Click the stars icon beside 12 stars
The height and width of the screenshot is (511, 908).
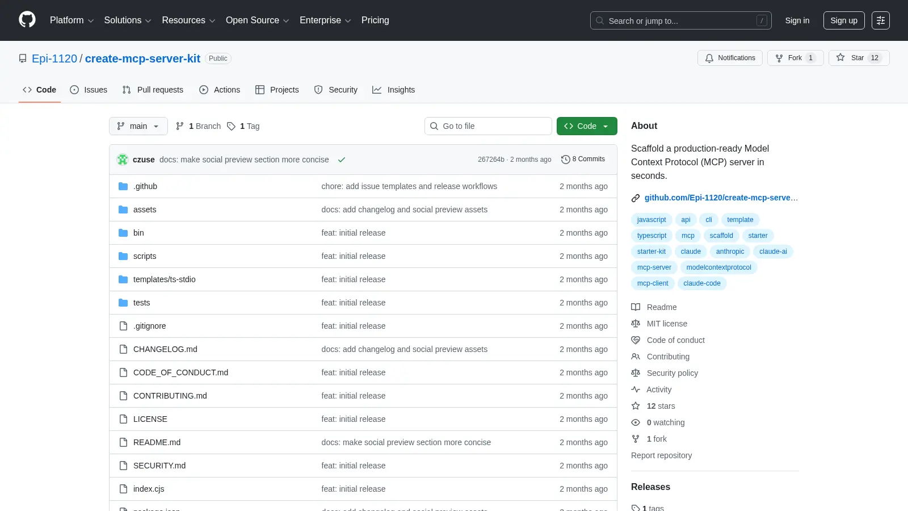pos(636,406)
